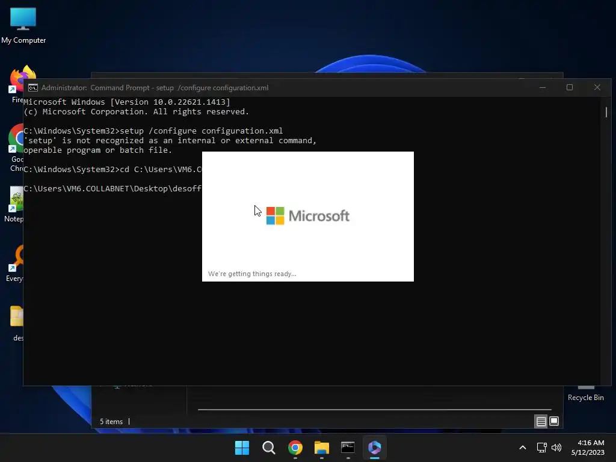Viewport: 616px width, 462px height.
Task: Switch File Explorer to details view
Action: click(x=541, y=422)
